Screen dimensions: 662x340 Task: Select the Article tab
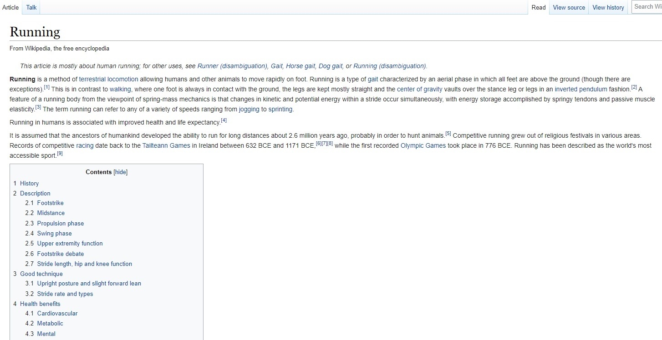(10, 7)
